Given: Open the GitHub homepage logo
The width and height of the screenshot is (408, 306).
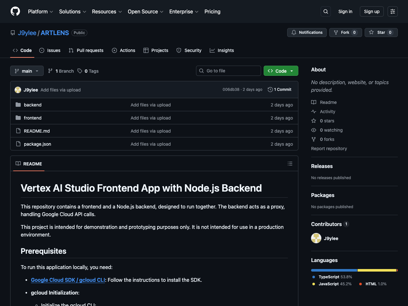Looking at the screenshot, I should click(x=15, y=11).
